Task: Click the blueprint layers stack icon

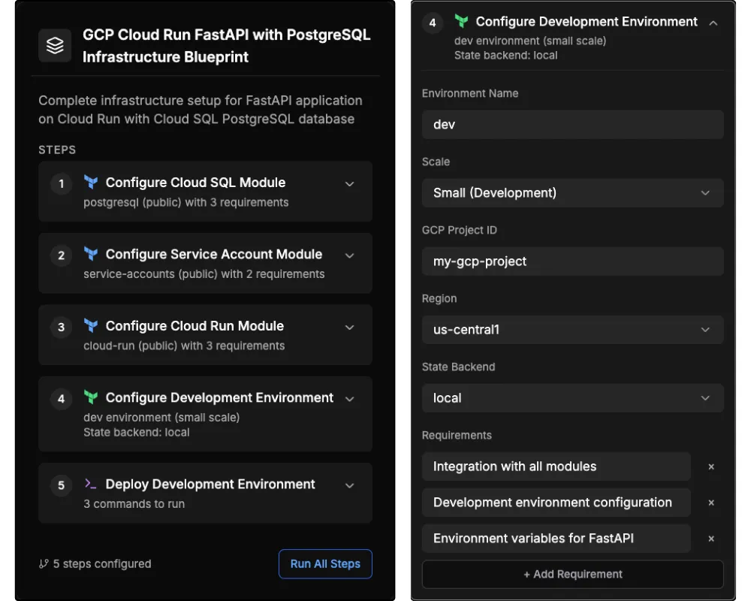Action: click(55, 46)
